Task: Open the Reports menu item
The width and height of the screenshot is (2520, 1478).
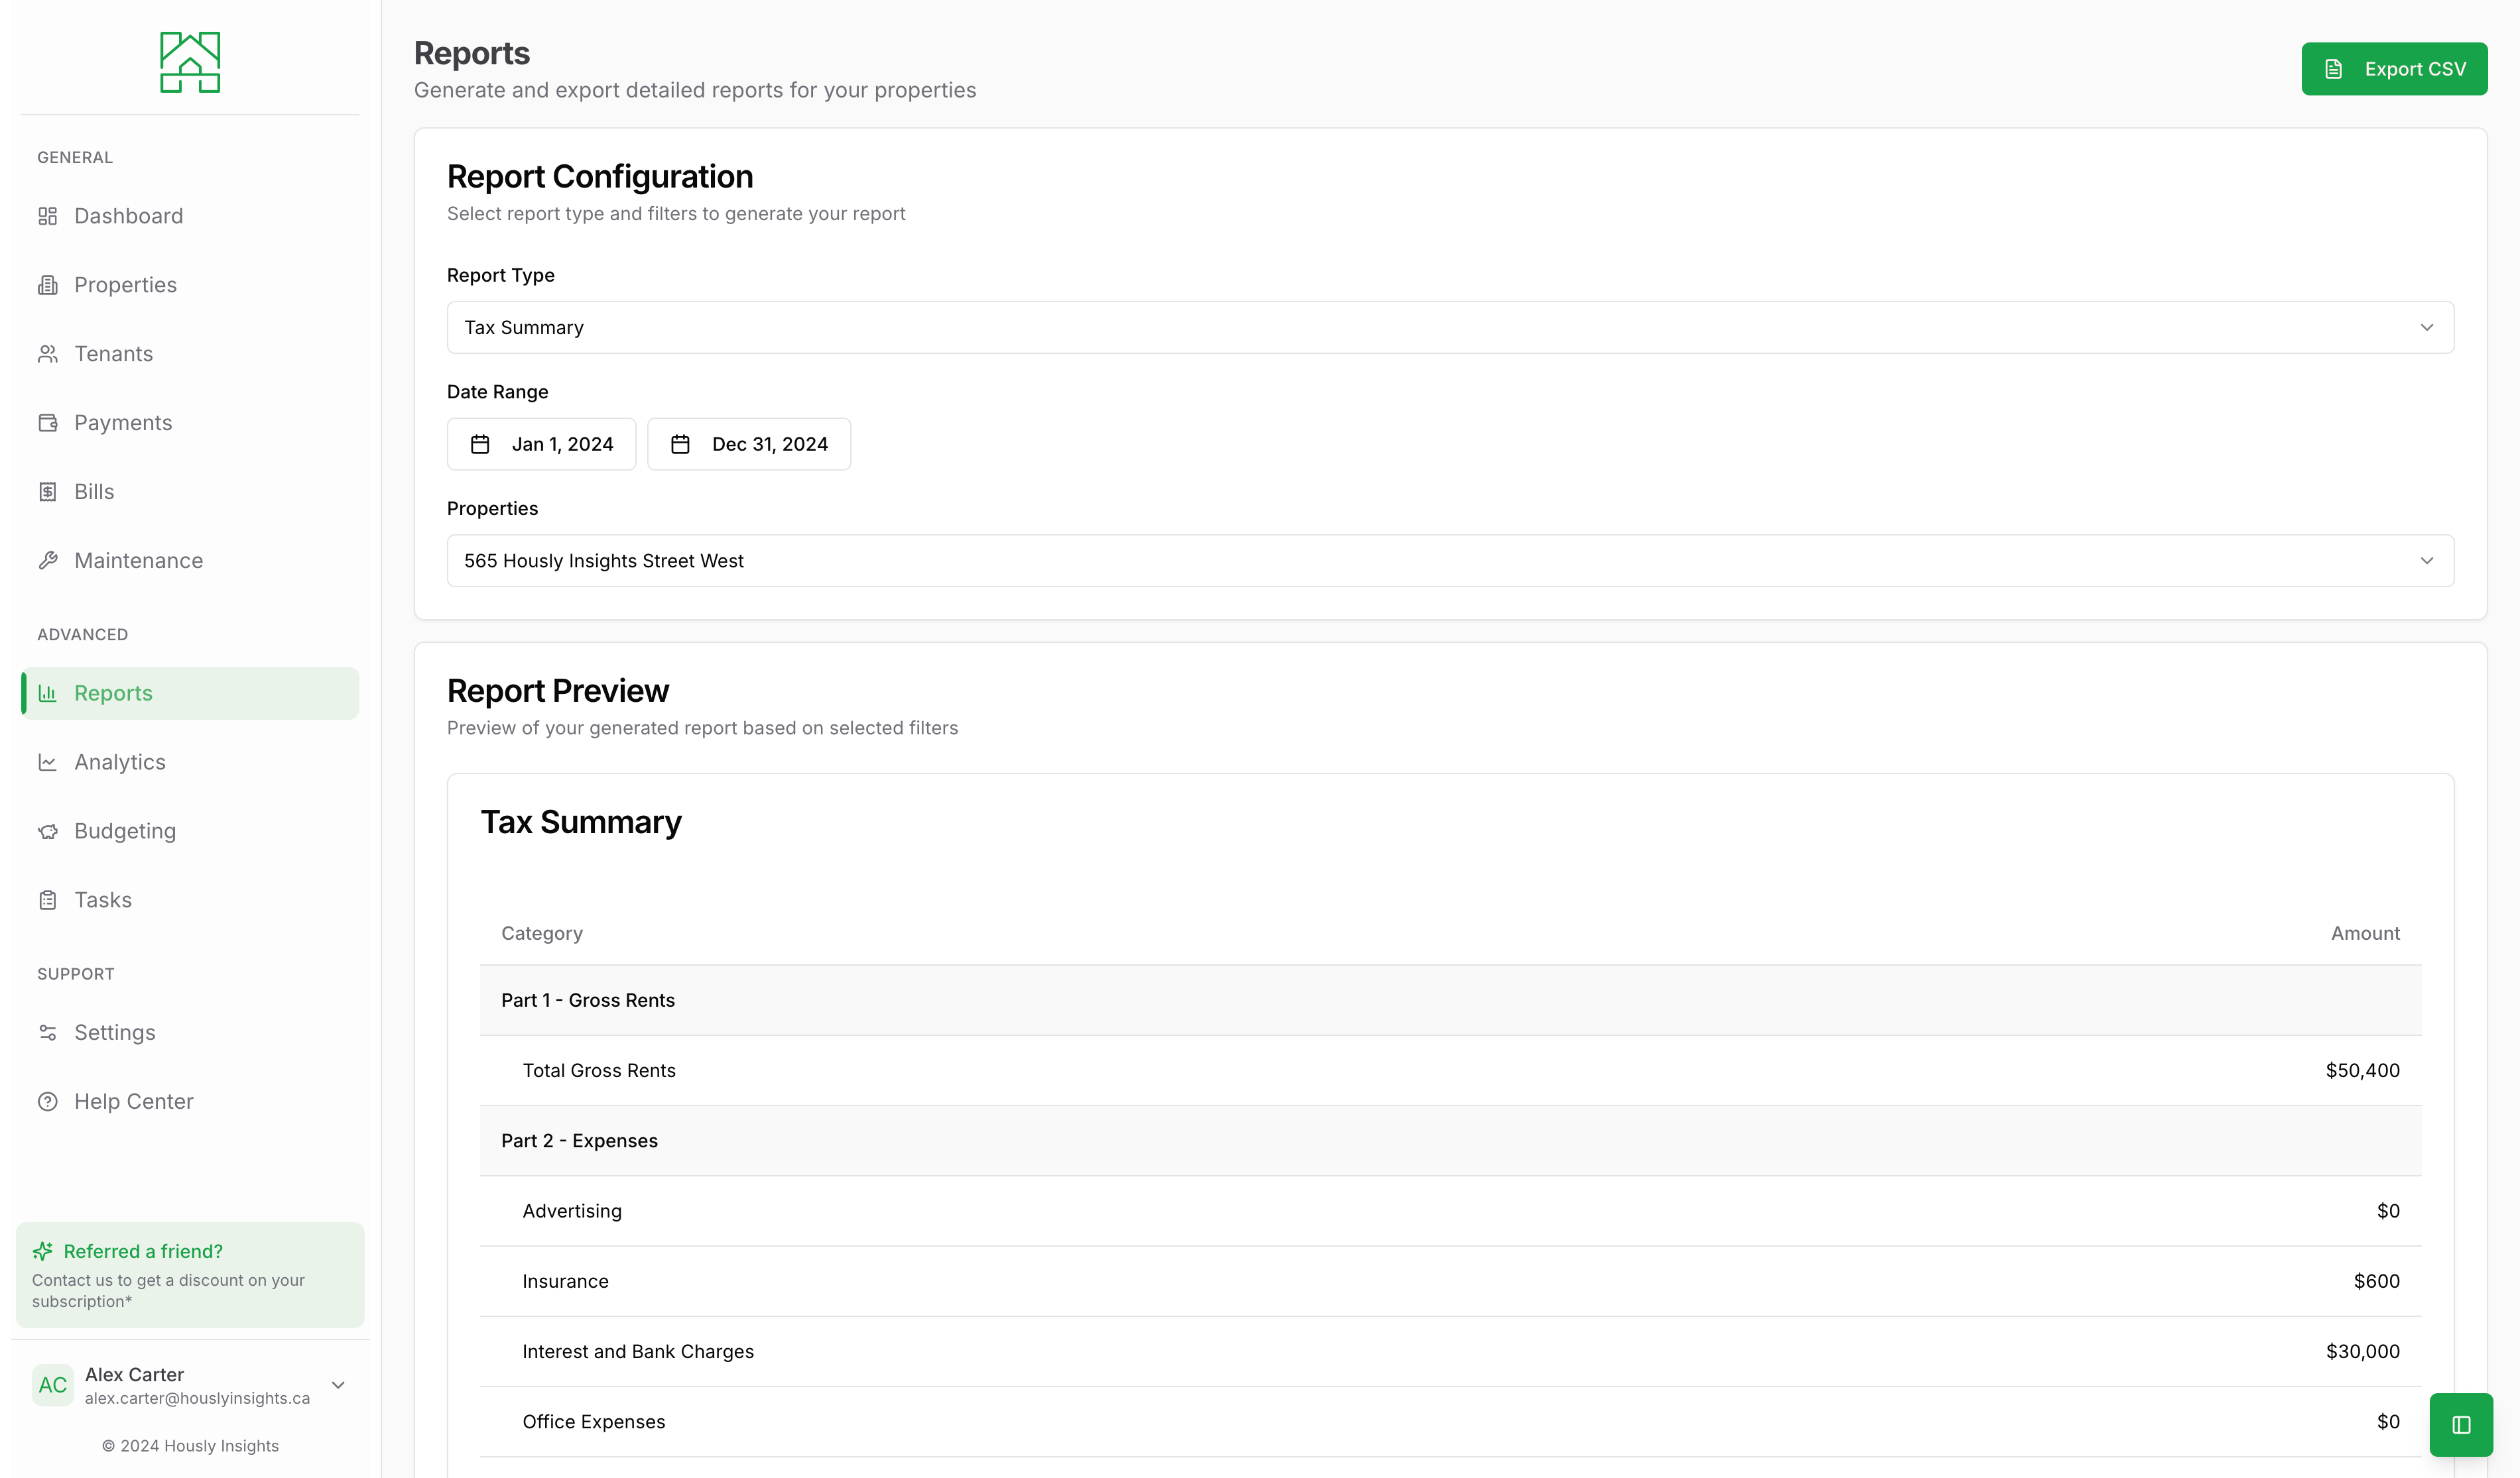Action: [x=113, y=691]
